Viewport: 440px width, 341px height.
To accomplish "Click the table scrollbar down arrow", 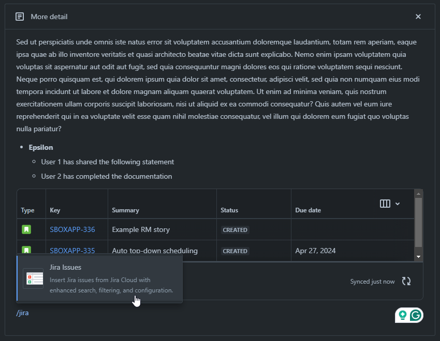I will [x=418, y=257].
